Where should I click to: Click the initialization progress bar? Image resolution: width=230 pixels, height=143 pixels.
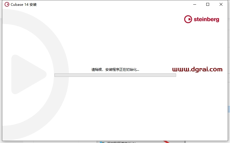[x=115, y=75]
